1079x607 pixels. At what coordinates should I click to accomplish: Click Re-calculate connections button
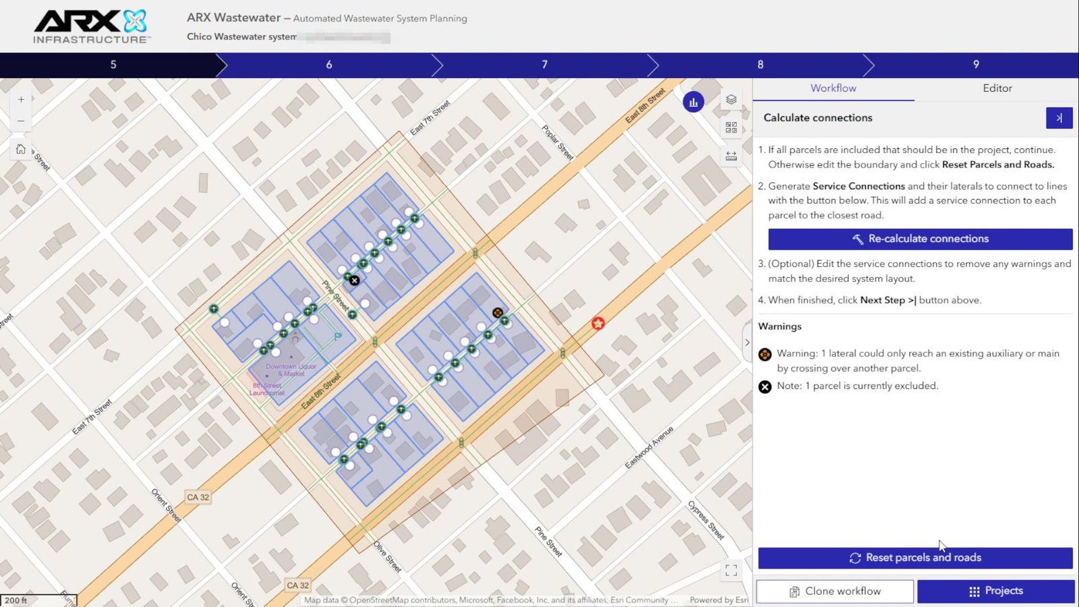coord(921,239)
